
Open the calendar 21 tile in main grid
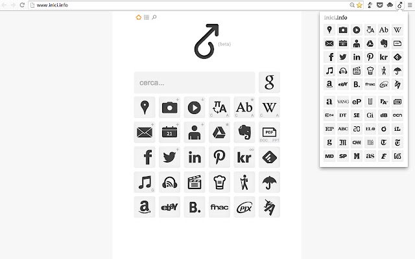point(169,132)
